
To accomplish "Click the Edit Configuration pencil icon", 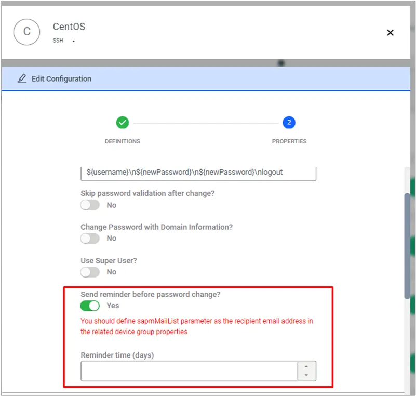I will tap(22, 78).
